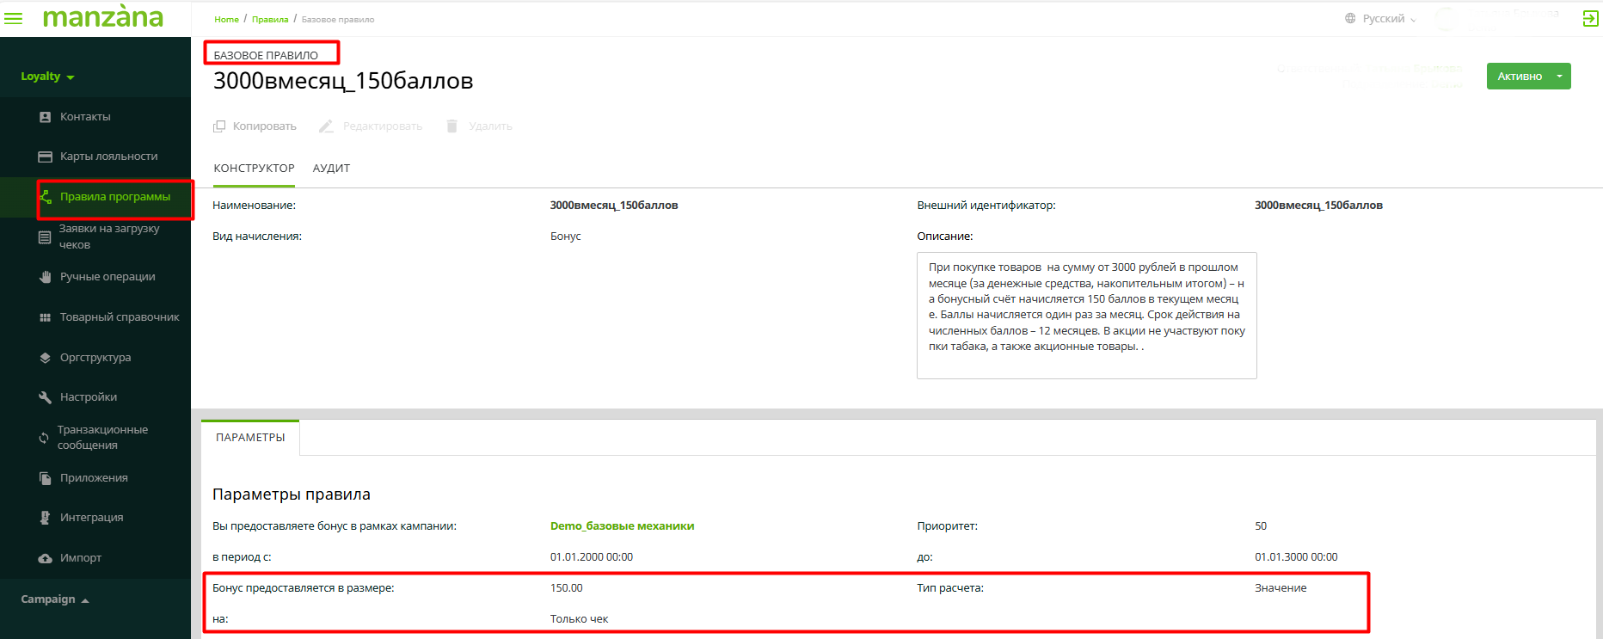Image resolution: width=1603 pixels, height=639 pixels.
Task: Click the Home breadcrumb link
Action: 226,19
